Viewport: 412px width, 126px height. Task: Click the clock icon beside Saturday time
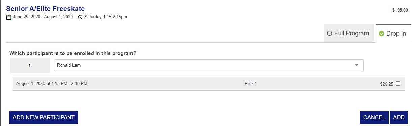pyautogui.click(x=80, y=17)
